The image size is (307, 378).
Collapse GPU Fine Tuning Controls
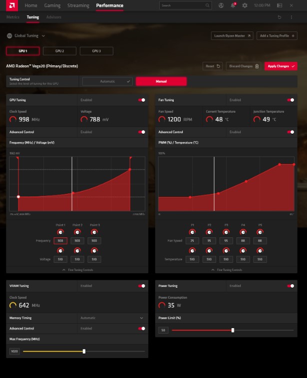[77, 270]
